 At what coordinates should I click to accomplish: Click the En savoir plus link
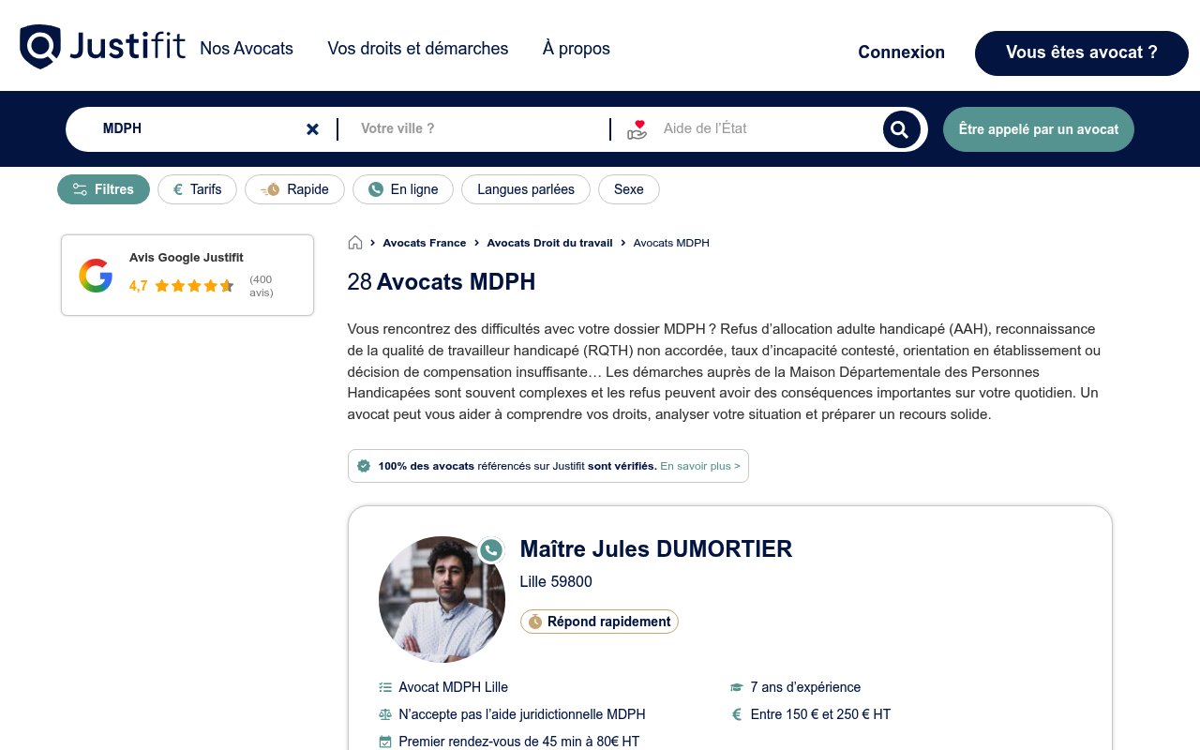click(700, 466)
